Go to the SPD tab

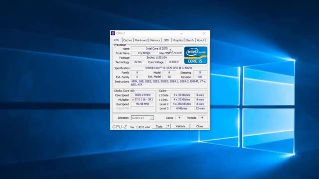tap(166, 40)
